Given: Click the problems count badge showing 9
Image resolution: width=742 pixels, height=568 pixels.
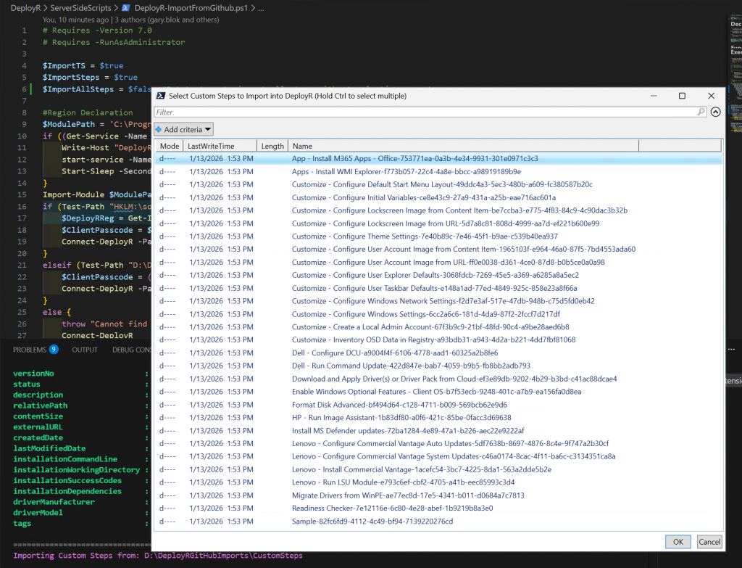Looking at the screenshot, I should click(54, 350).
